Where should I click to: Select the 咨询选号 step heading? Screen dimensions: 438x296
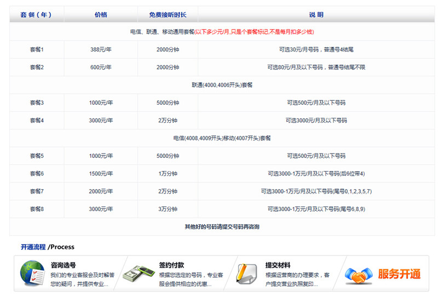click(63, 264)
